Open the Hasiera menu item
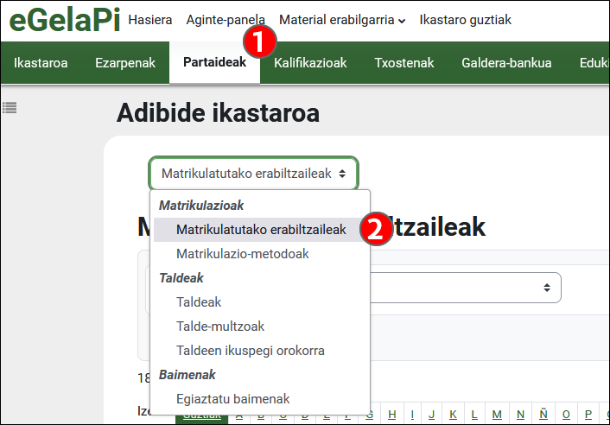This screenshot has width=610, height=425. [x=149, y=19]
